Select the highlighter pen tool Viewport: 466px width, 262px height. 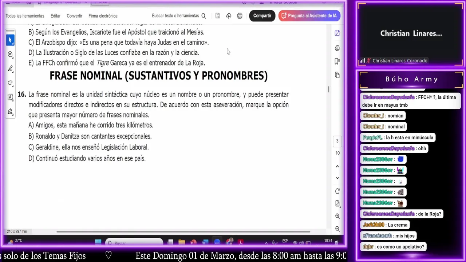[10, 69]
